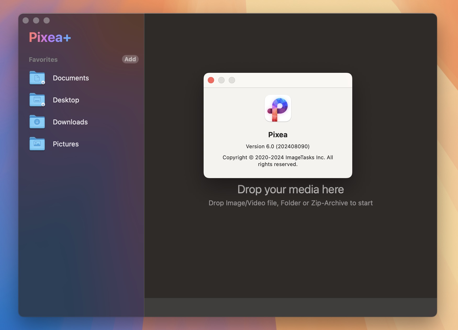Select the Documents label in sidebar
458x330 pixels.
tap(71, 78)
